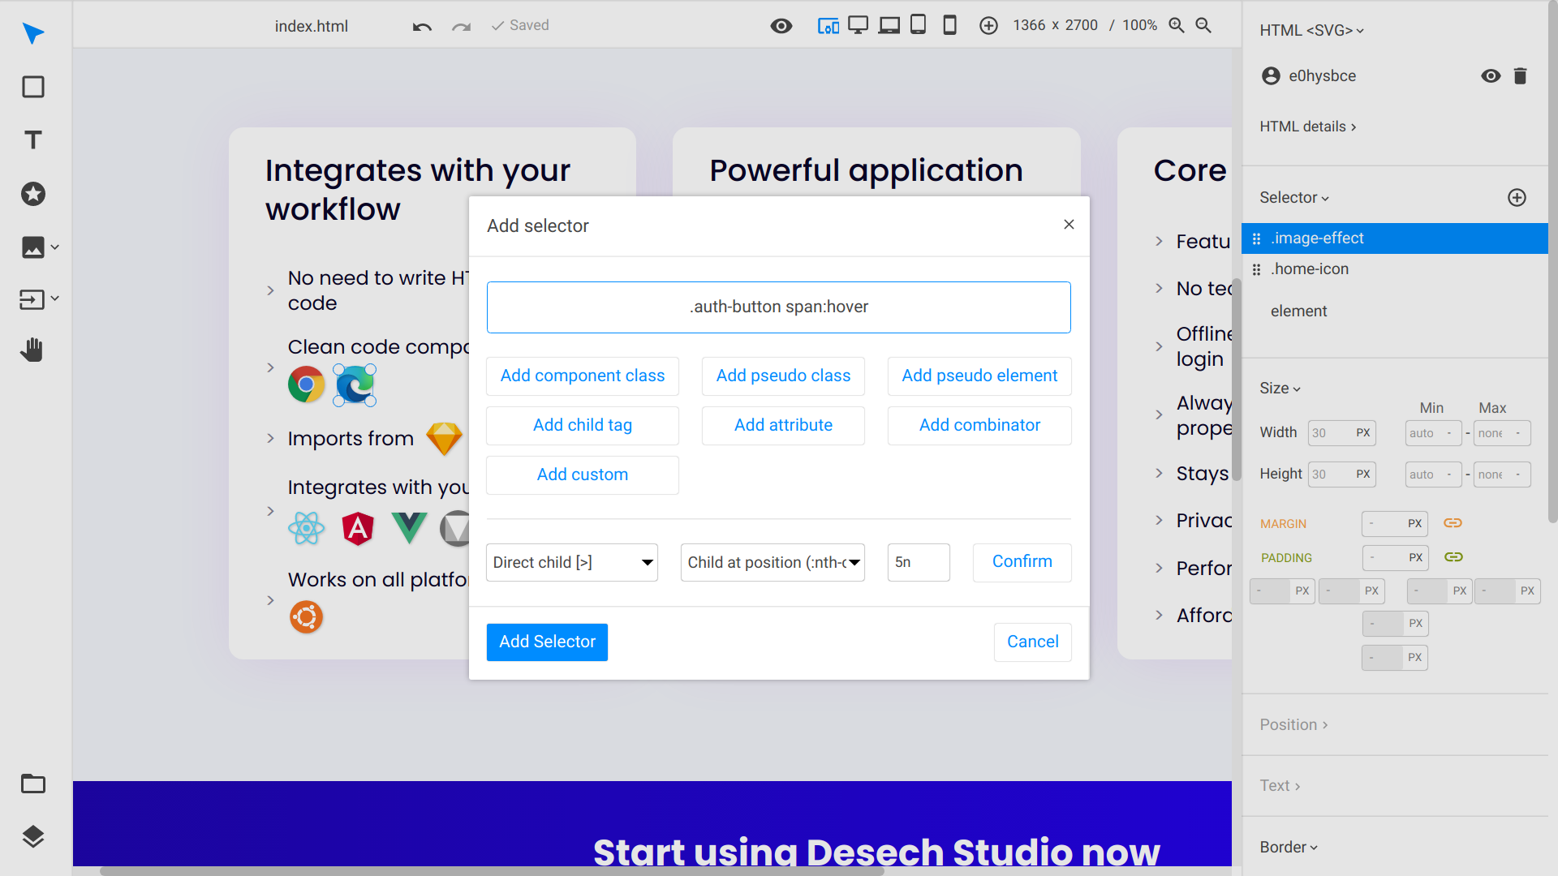The width and height of the screenshot is (1558, 876).
Task: Open the Child at position dropdown
Action: (772, 562)
